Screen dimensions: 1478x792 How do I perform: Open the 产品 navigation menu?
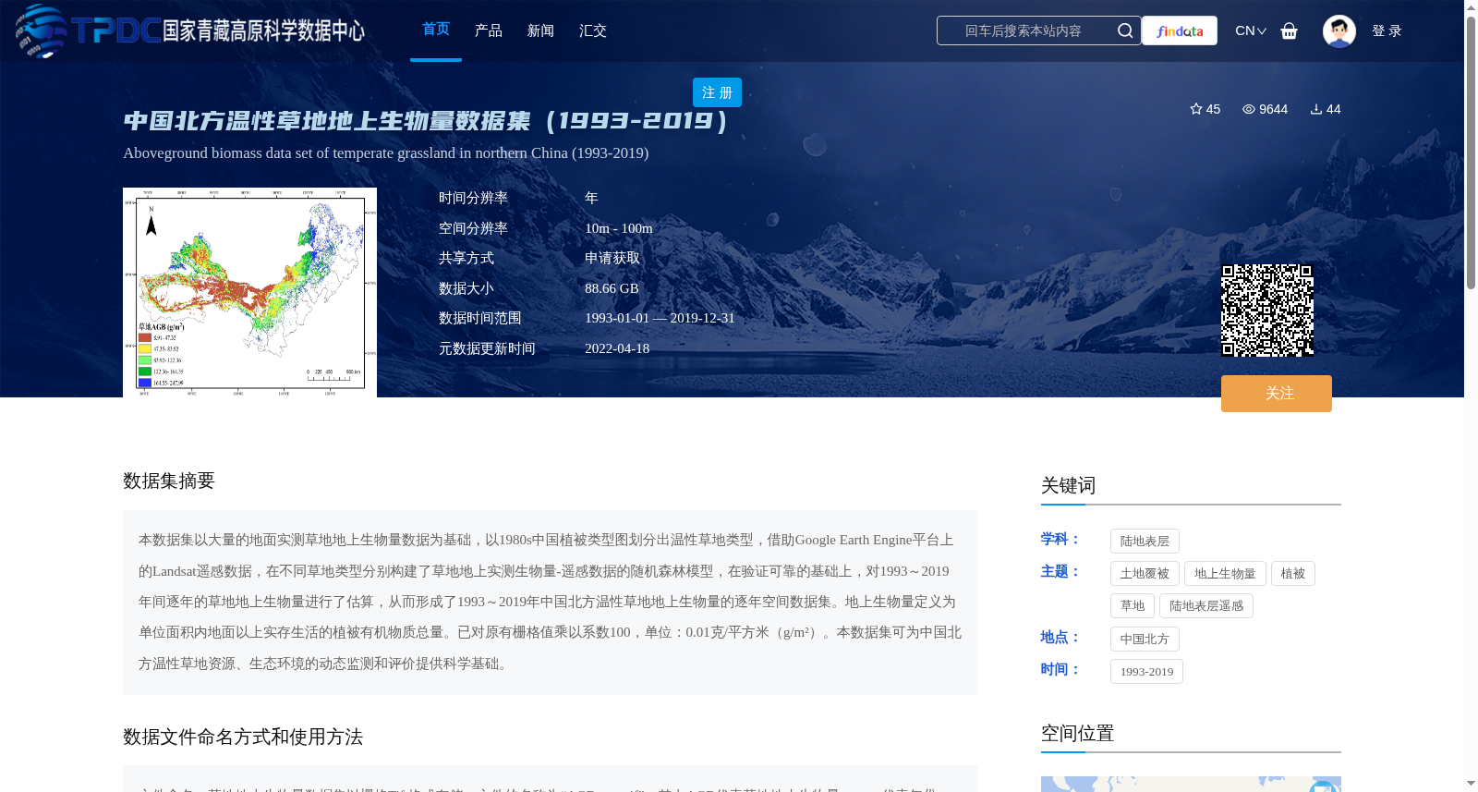pyautogui.click(x=489, y=30)
